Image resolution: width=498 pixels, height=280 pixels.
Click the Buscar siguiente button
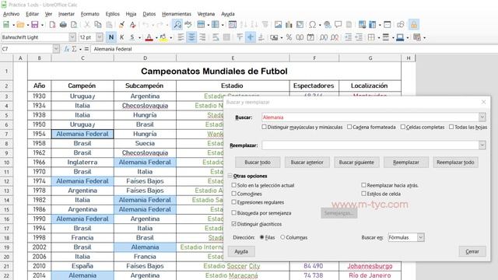pos(356,163)
